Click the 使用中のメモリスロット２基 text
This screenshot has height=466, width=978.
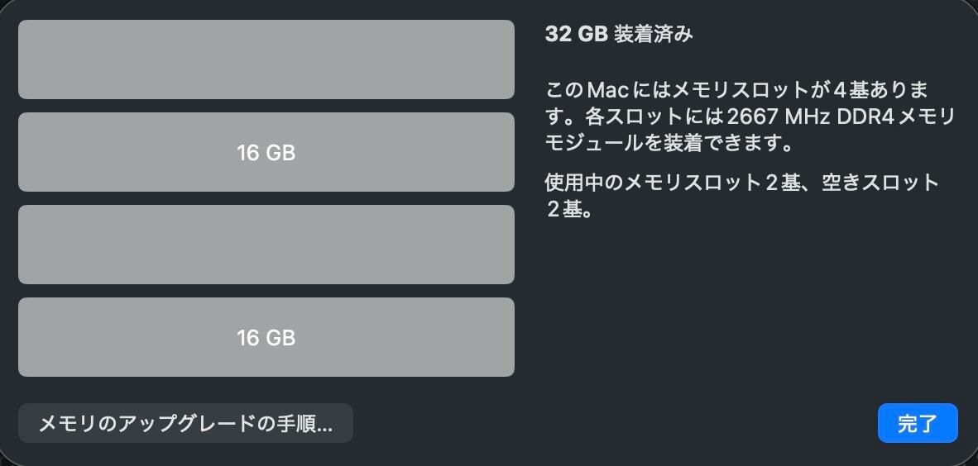tap(671, 183)
